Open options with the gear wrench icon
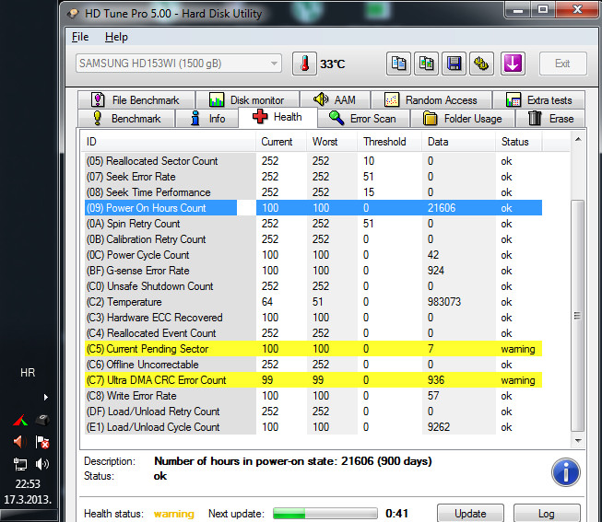This screenshot has width=602, height=522. point(482,64)
